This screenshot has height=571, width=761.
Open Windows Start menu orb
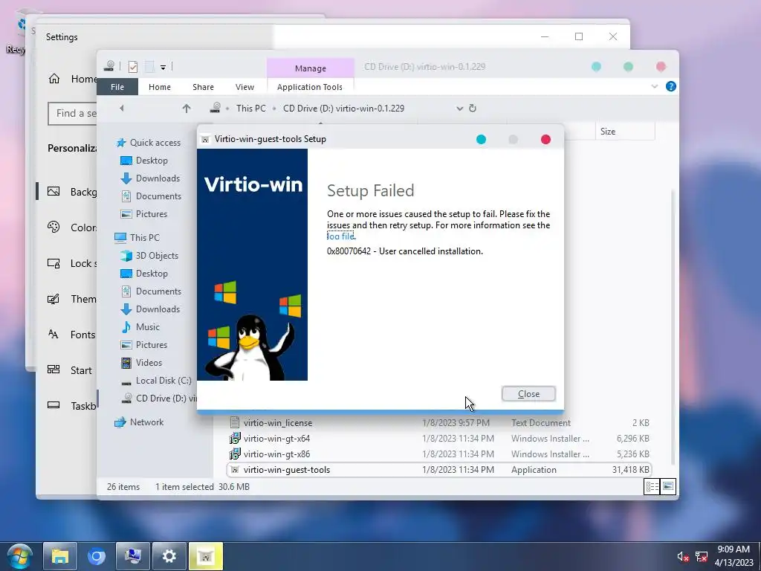pos(19,556)
